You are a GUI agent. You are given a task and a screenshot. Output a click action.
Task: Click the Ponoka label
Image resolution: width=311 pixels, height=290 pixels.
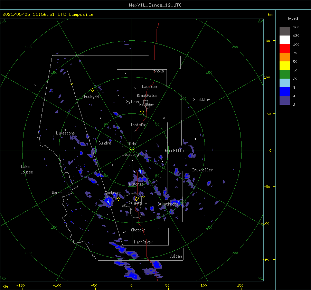(x=158, y=71)
